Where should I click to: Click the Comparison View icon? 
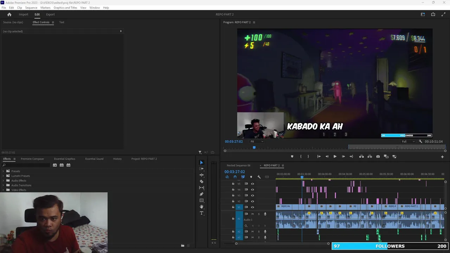386,156
